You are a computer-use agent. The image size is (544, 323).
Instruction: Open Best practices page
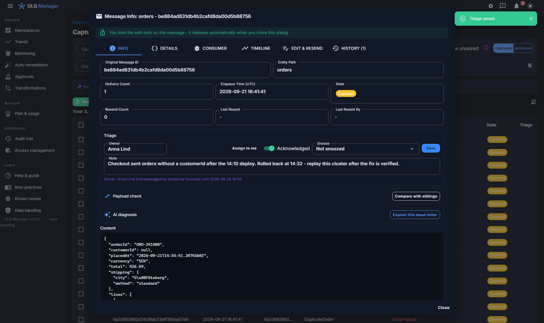[28, 187]
